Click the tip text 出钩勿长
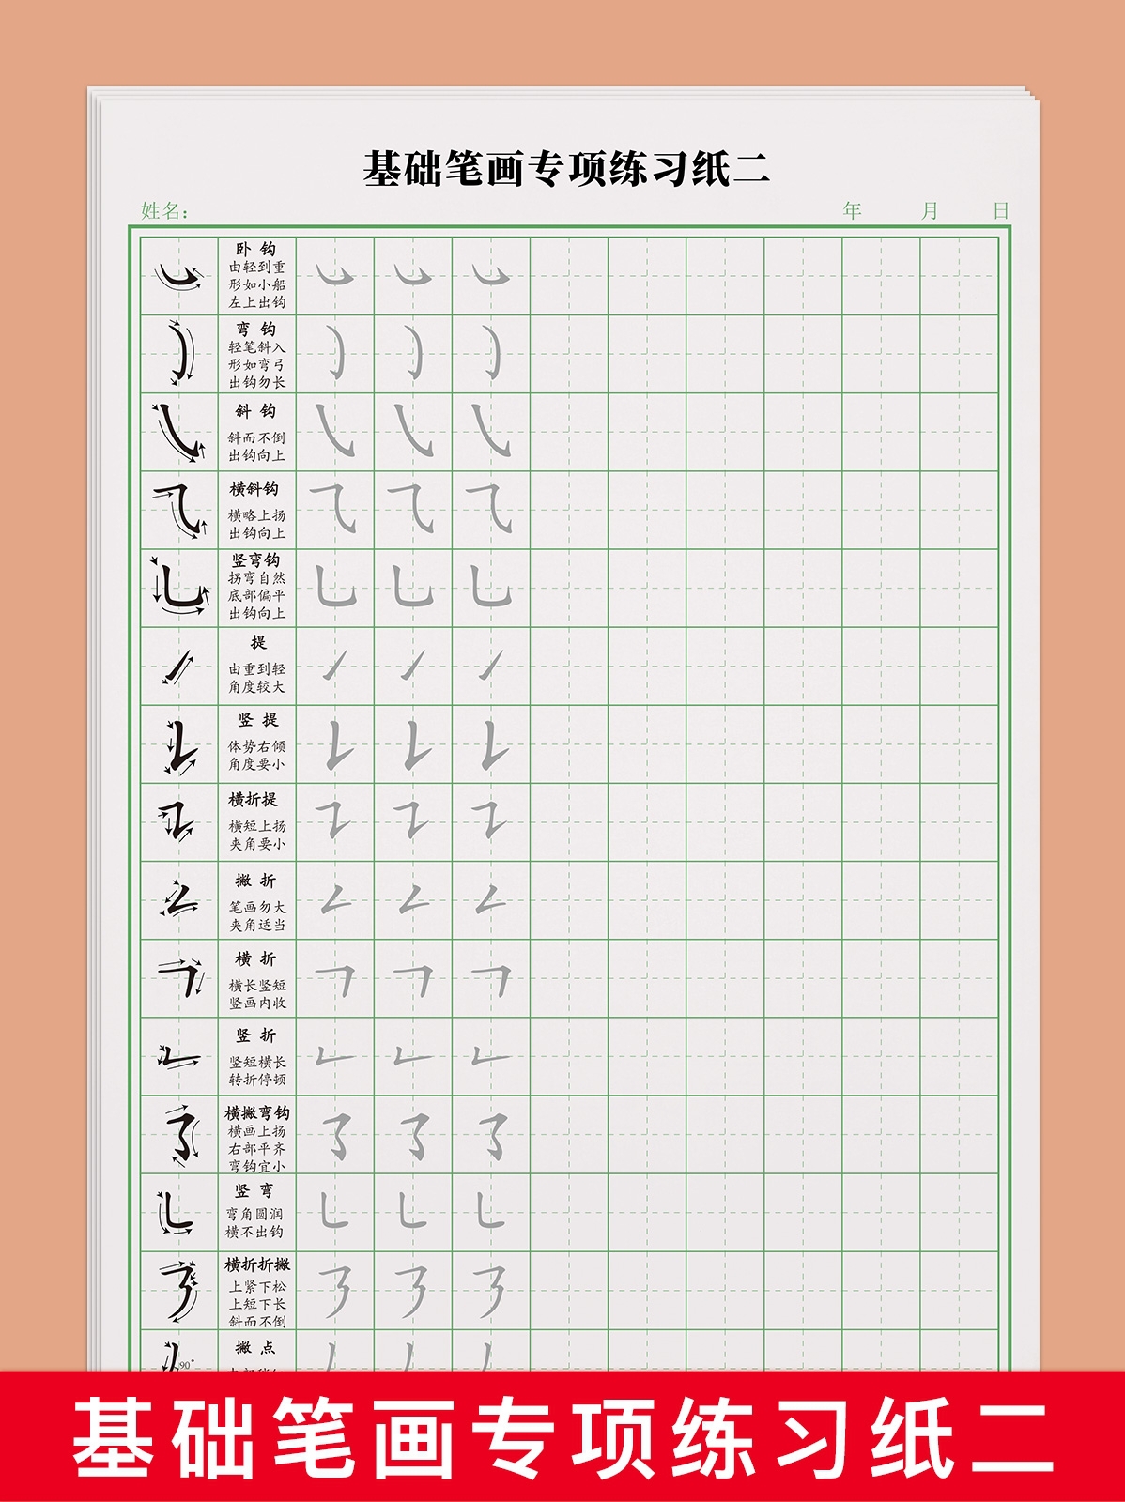 coord(257,382)
